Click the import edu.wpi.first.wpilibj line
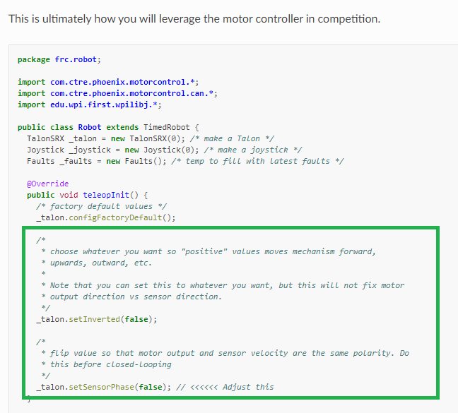Viewport: 458px width, 413px height. [95, 104]
